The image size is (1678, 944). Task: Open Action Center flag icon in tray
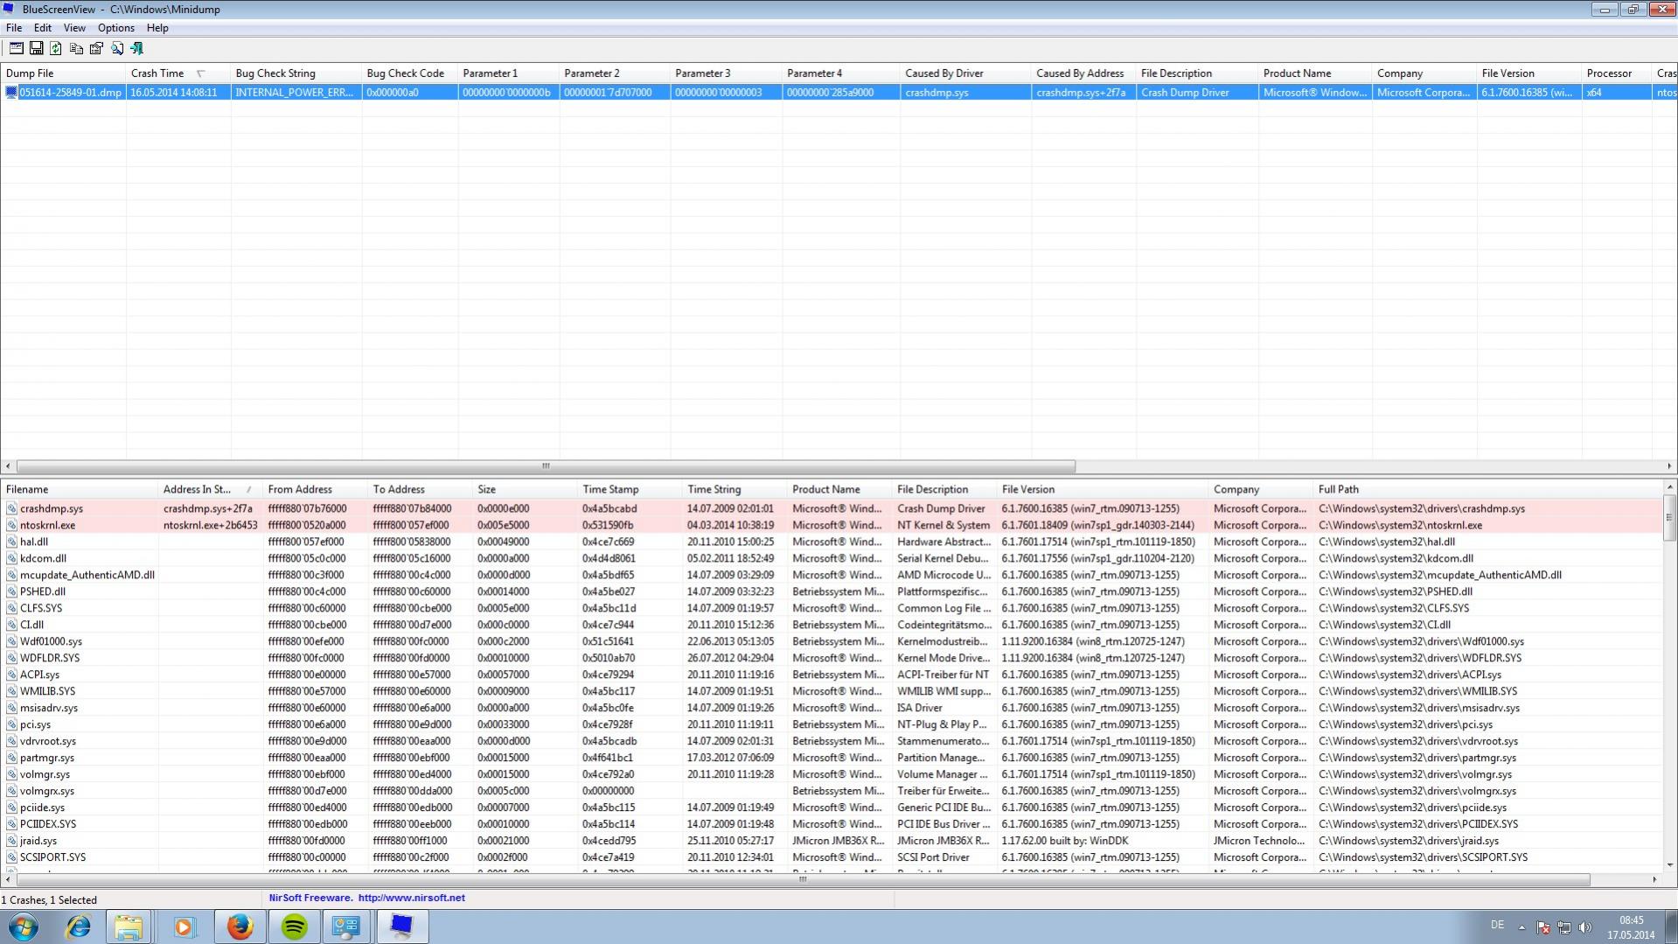click(x=1543, y=927)
